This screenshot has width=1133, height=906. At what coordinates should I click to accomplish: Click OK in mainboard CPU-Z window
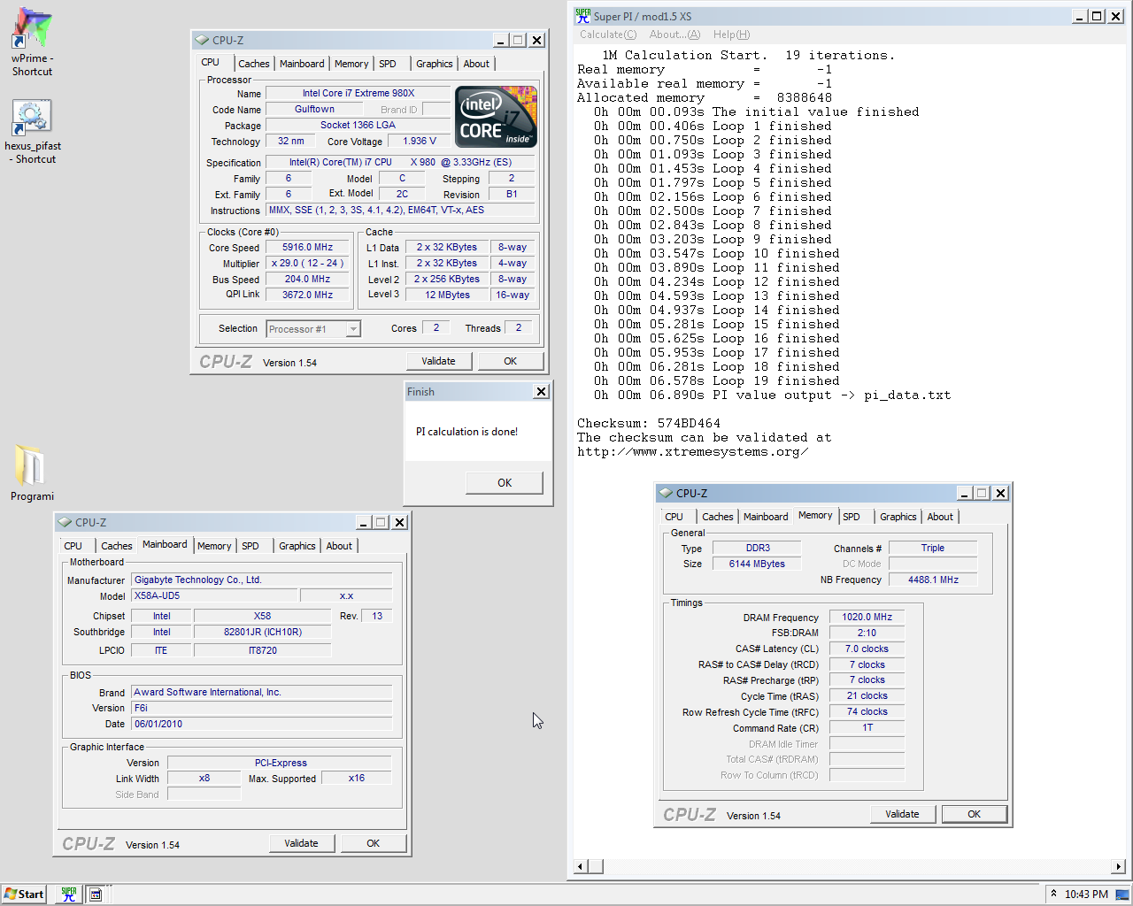click(374, 843)
